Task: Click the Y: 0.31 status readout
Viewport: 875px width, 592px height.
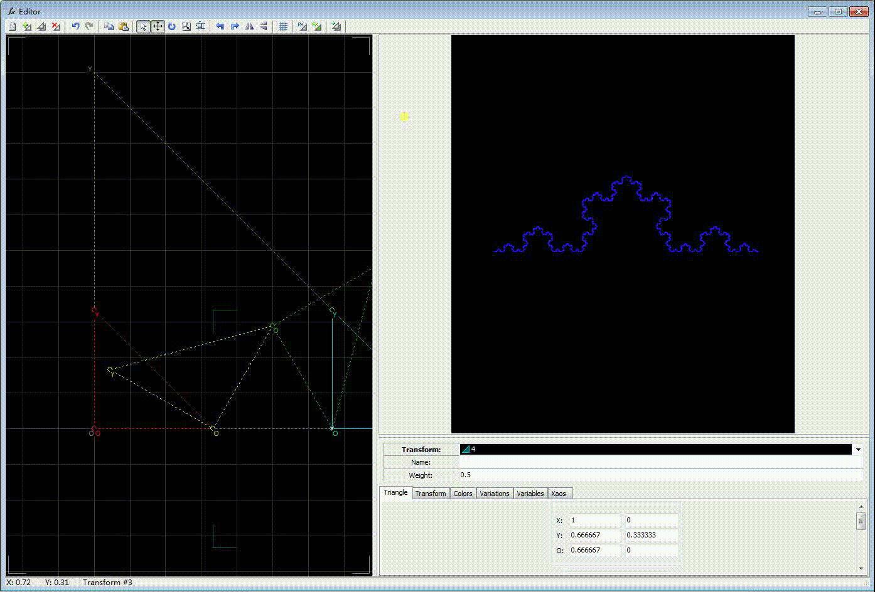Action: 57,583
